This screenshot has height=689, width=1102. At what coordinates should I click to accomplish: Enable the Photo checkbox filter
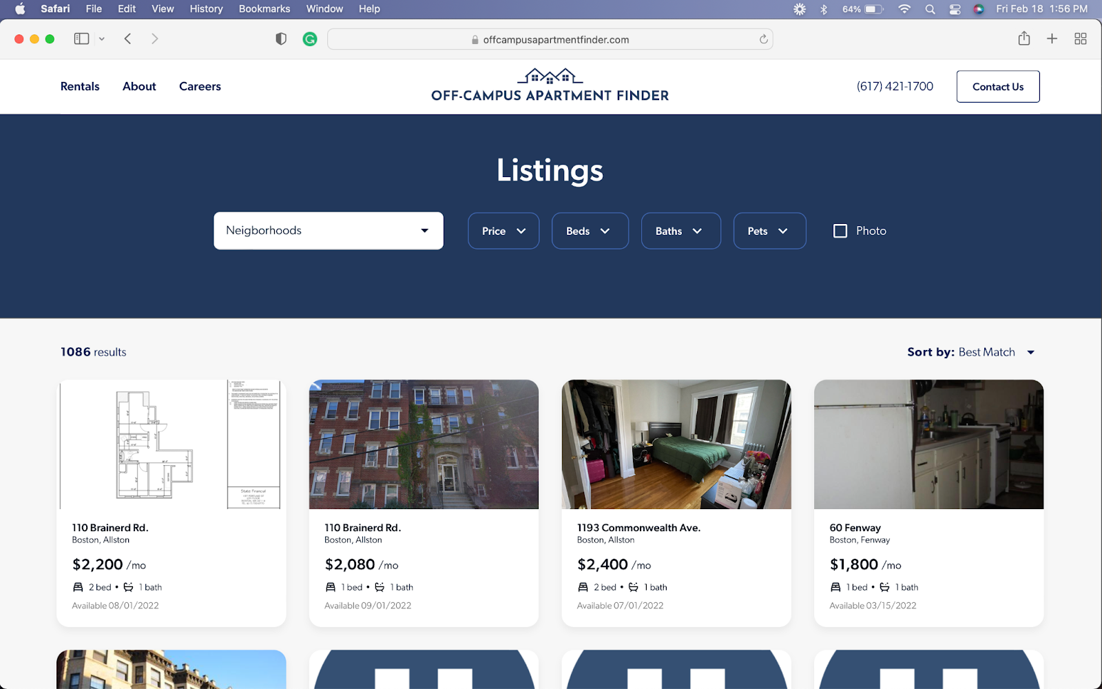pyautogui.click(x=840, y=231)
